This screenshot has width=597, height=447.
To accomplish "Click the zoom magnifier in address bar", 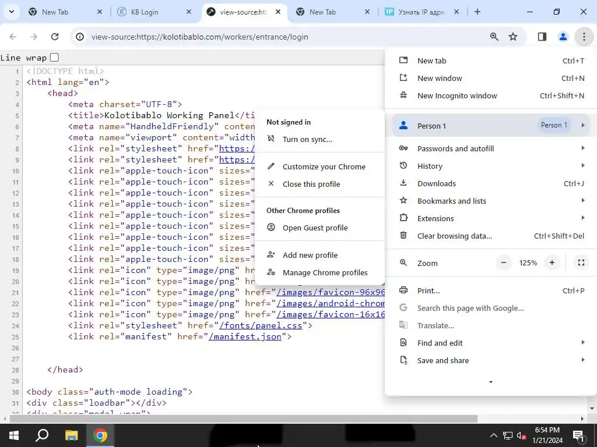I will coord(494,37).
